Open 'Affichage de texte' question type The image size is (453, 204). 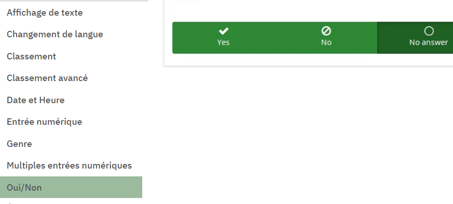(x=45, y=13)
